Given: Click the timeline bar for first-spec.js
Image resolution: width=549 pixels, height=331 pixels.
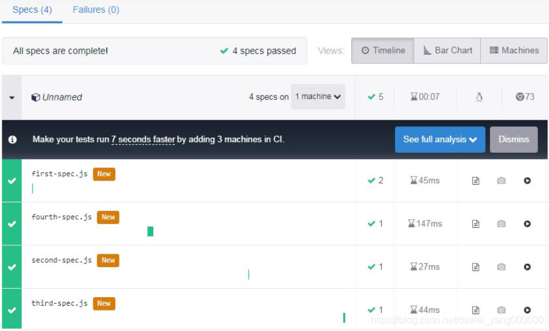Looking at the screenshot, I should (x=33, y=188).
